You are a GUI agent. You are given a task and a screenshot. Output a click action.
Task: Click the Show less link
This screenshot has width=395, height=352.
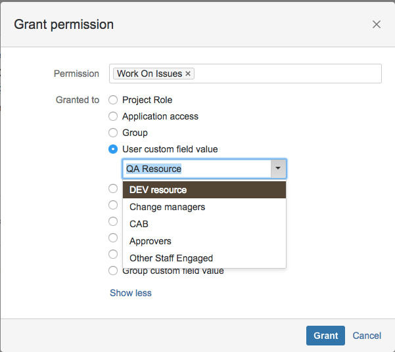(131, 293)
